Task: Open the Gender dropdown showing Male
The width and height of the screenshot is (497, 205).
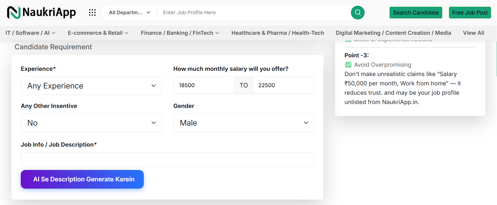Action: pos(243,123)
